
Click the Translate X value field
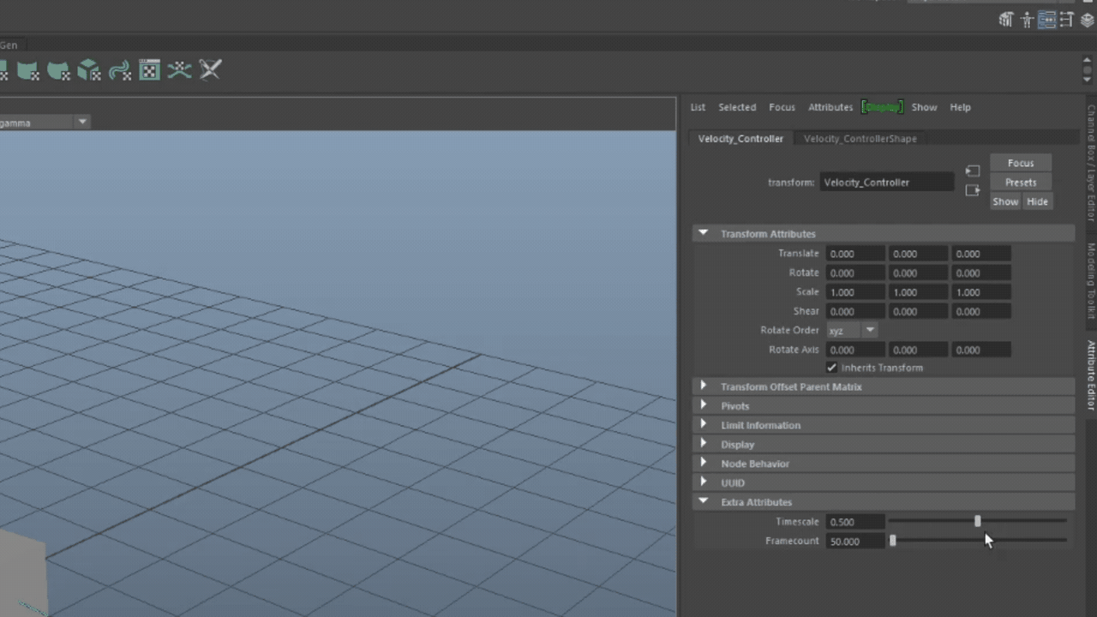pos(855,254)
